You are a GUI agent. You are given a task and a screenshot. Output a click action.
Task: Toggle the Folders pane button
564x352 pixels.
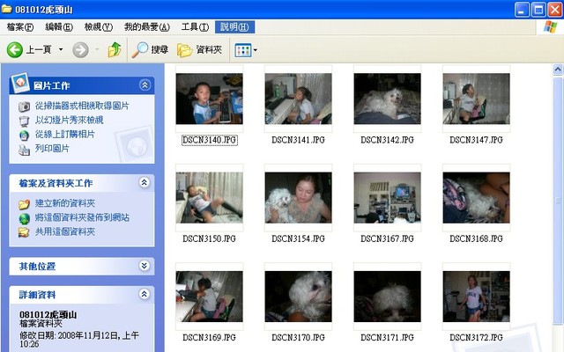click(x=199, y=50)
